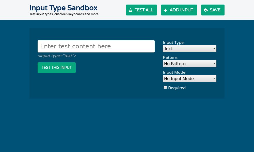The height and width of the screenshot is (152, 254).
Task: Click the input type="text" hint text
Action: click(x=57, y=56)
